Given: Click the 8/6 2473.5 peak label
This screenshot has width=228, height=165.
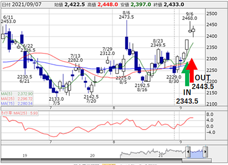Looking at the screenshot, I should [x=126, y=15].
